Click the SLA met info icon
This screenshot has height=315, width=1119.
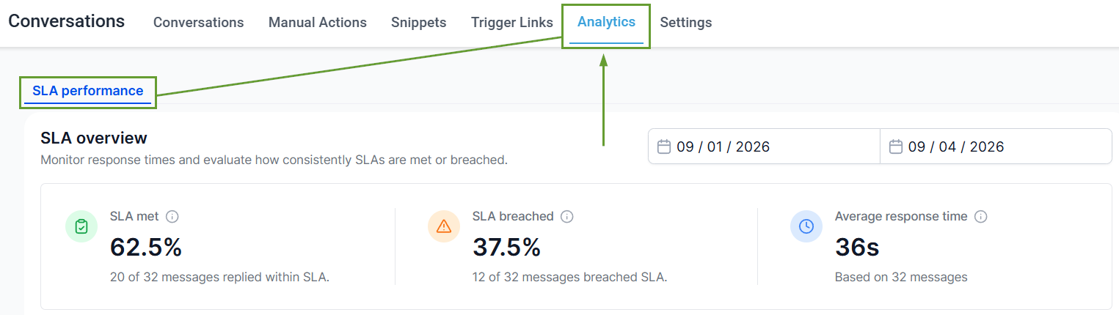pyautogui.click(x=172, y=217)
